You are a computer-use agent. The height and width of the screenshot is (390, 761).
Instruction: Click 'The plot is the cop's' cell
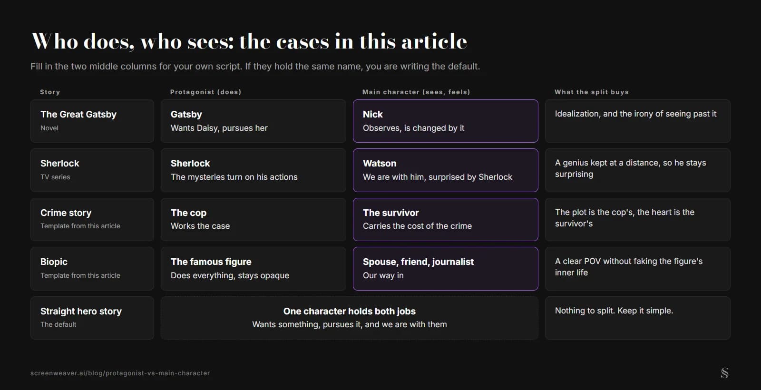[637, 219]
